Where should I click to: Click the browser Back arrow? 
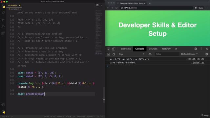click(108, 8)
